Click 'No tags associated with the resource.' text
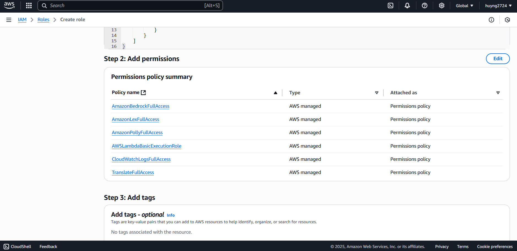The image size is (517, 251). (152, 232)
